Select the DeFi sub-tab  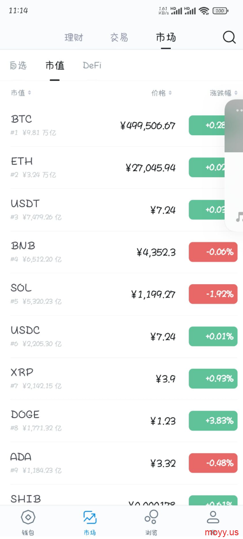92,66
